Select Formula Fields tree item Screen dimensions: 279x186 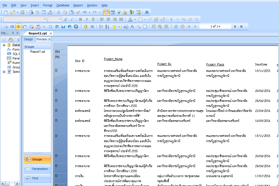[x=13, y=49]
